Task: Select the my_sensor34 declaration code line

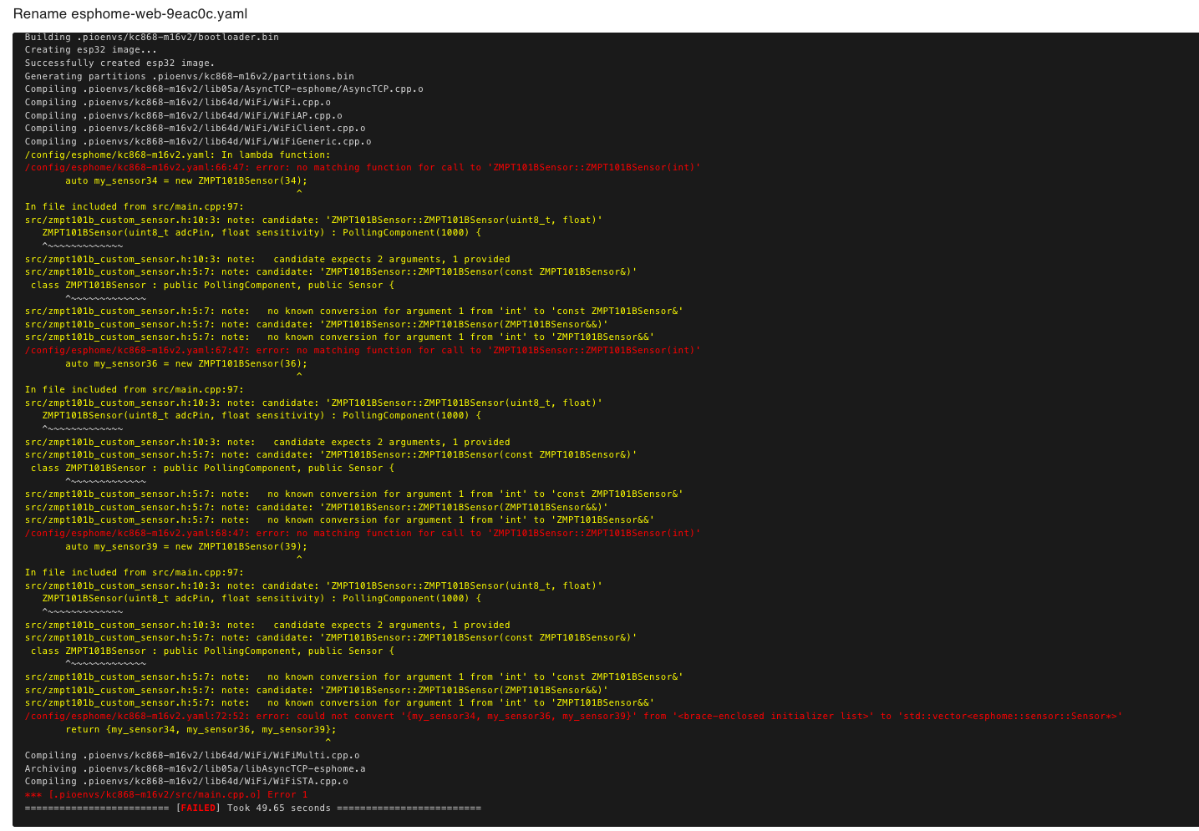Action: [x=185, y=180]
